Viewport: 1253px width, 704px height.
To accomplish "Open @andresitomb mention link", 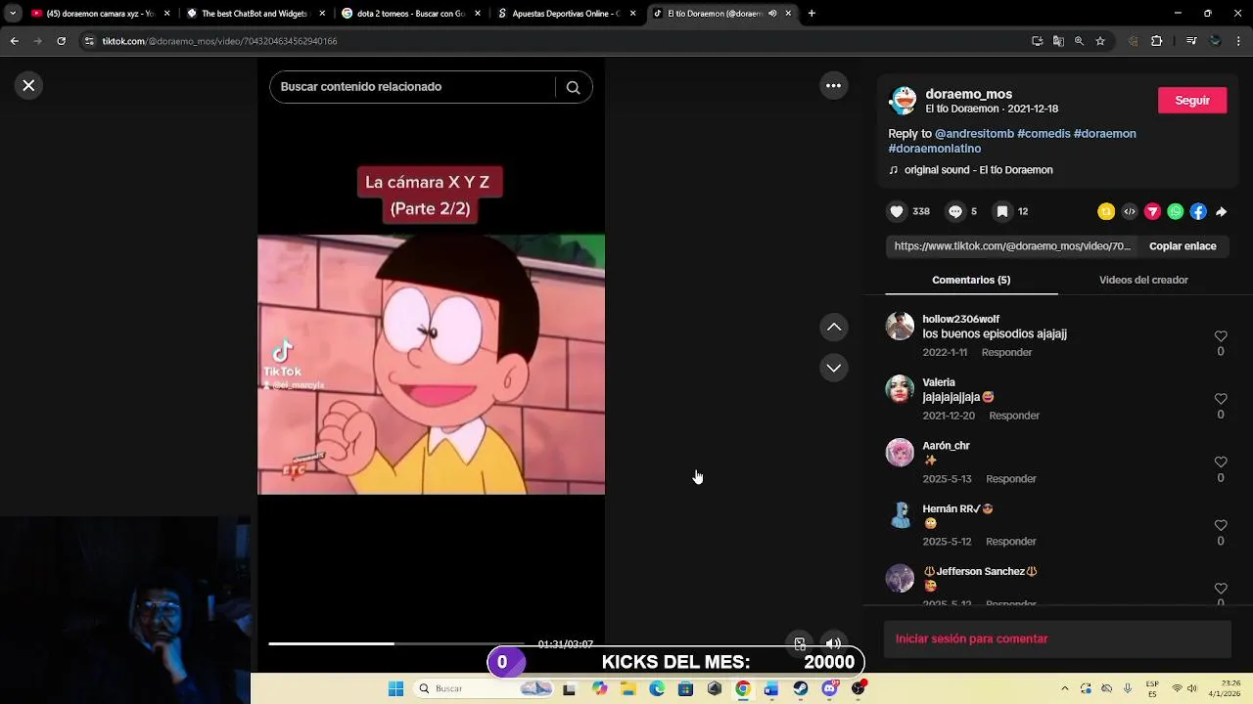I will pyautogui.click(x=974, y=134).
